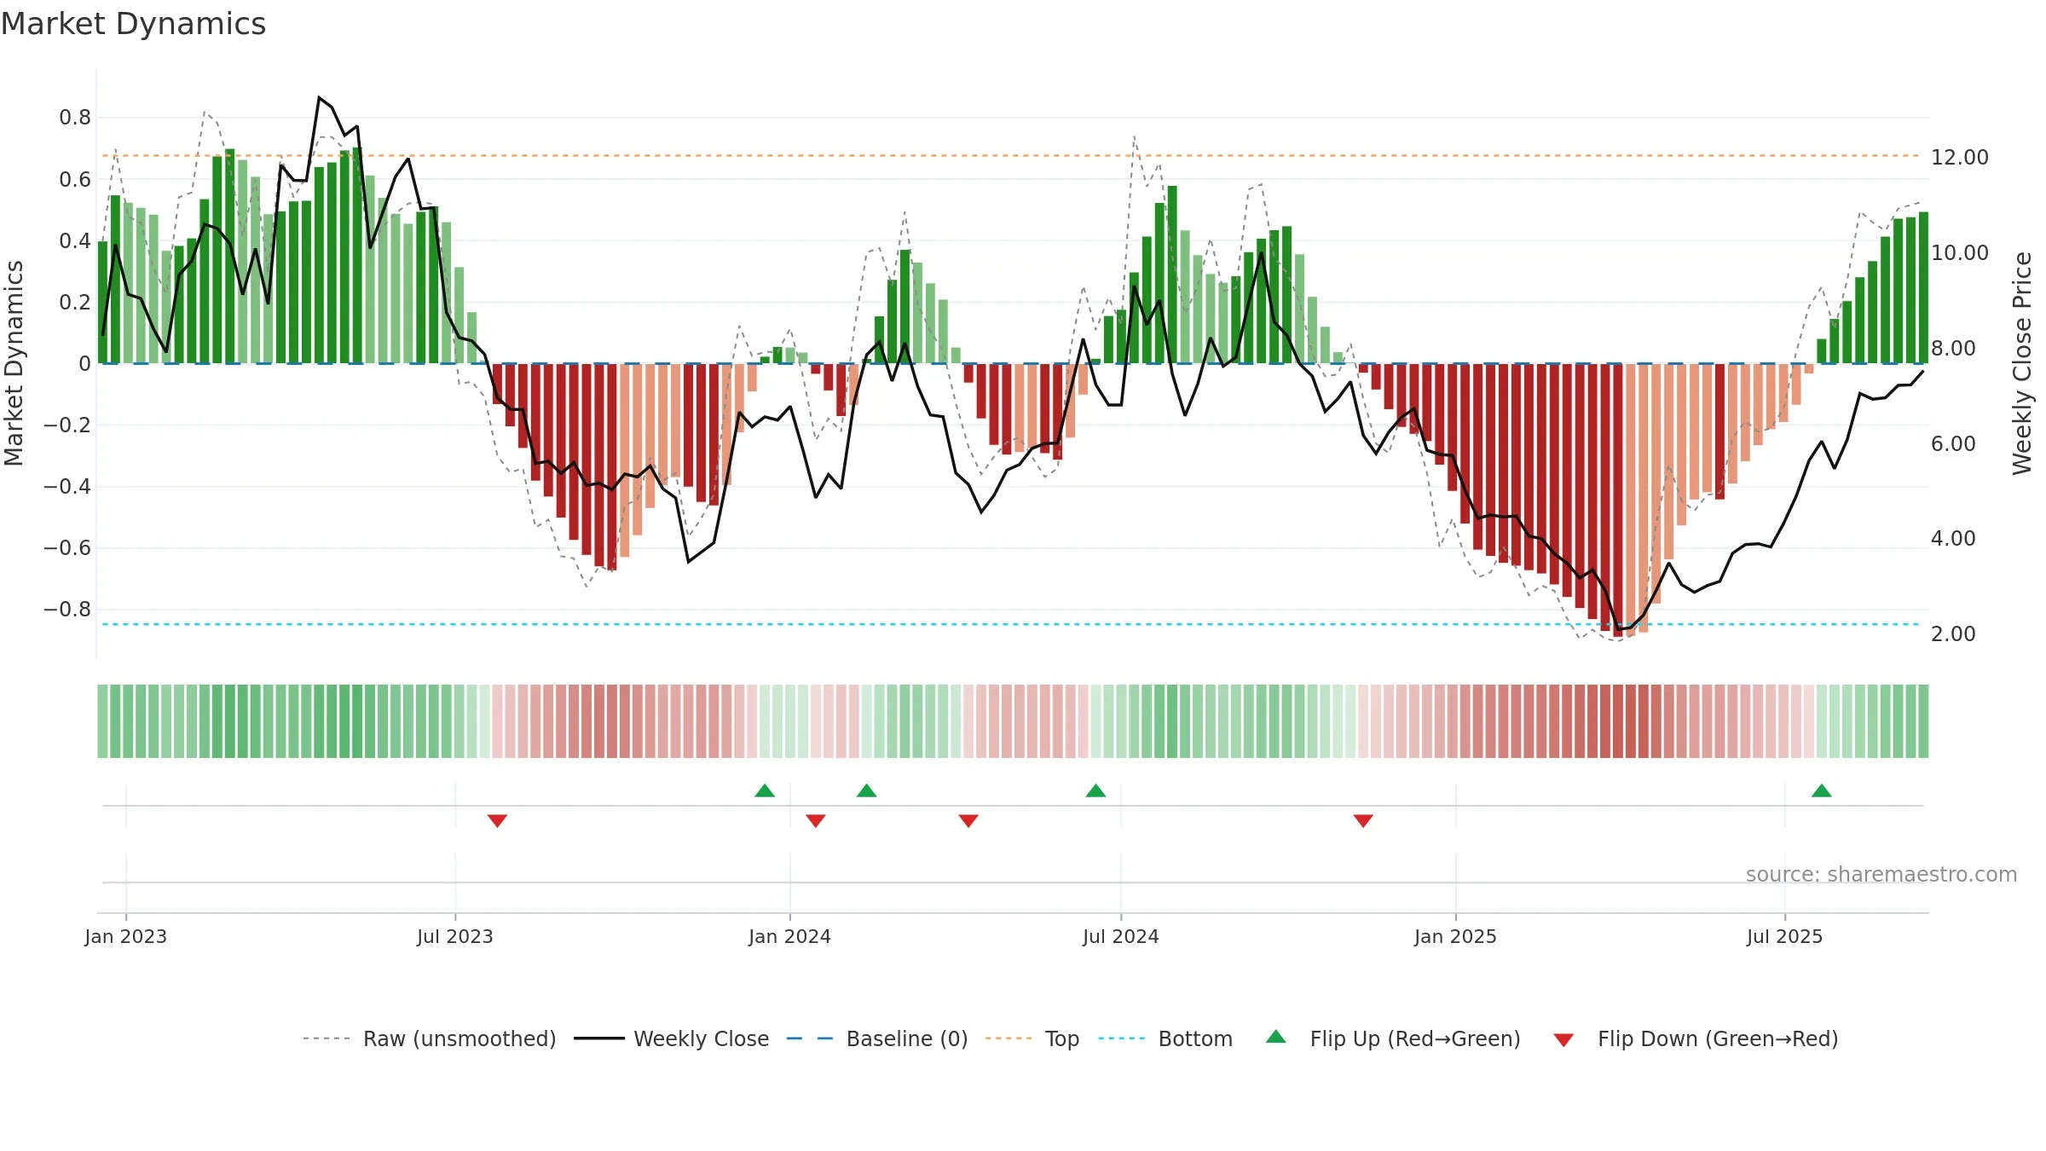2046x1151 pixels.
Task: Click the 2.00 price axis label
Action: click(x=1953, y=633)
